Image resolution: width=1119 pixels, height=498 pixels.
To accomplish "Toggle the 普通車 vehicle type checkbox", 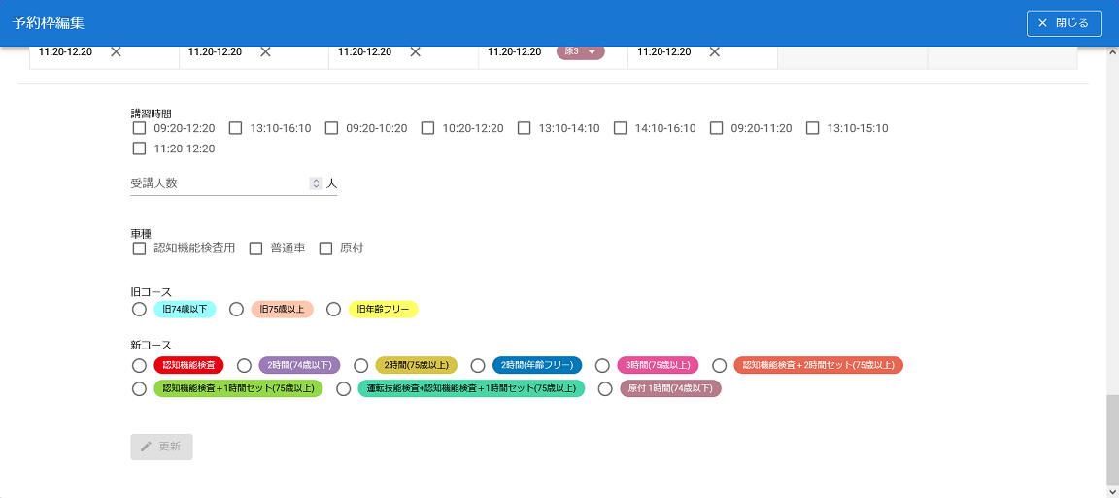I will pyautogui.click(x=256, y=249).
